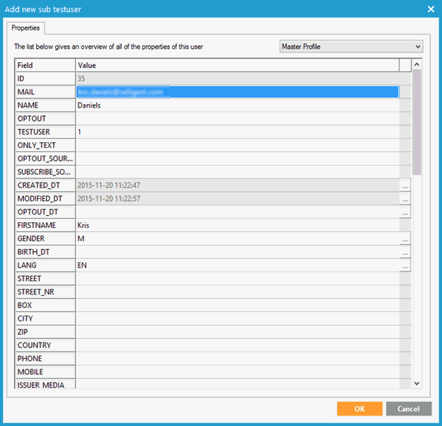Click the scrollbar down arrow

416,383
